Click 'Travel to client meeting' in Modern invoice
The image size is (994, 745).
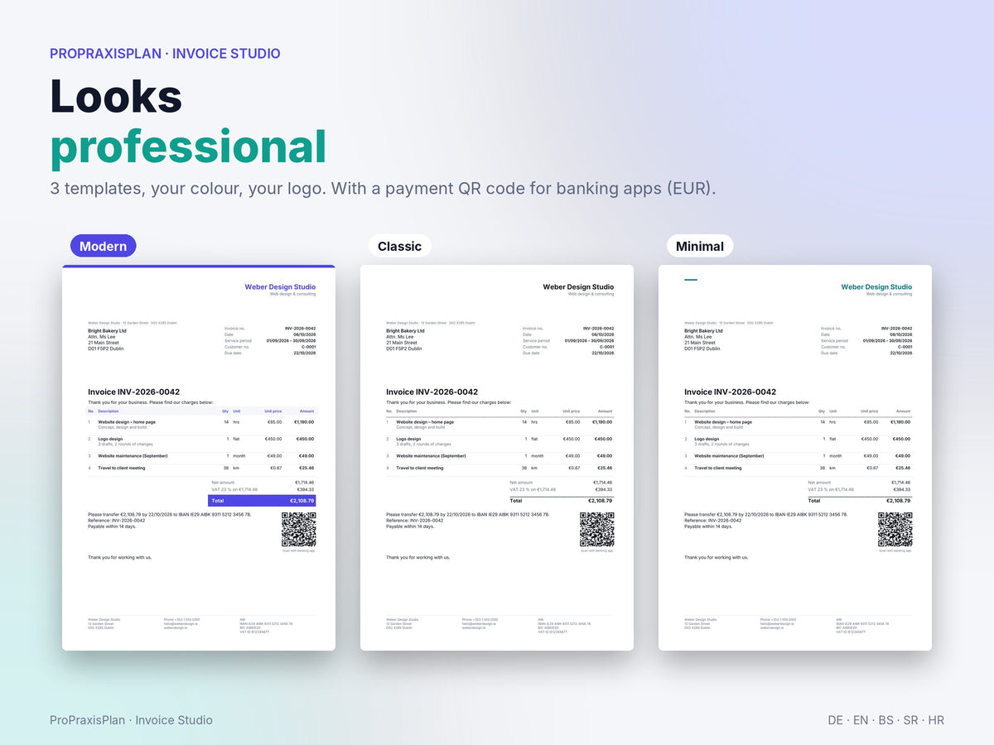tap(121, 469)
